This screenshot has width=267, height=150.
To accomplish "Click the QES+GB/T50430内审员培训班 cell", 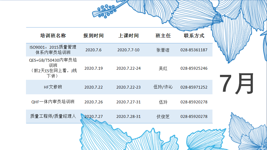I will [x=53, y=68].
